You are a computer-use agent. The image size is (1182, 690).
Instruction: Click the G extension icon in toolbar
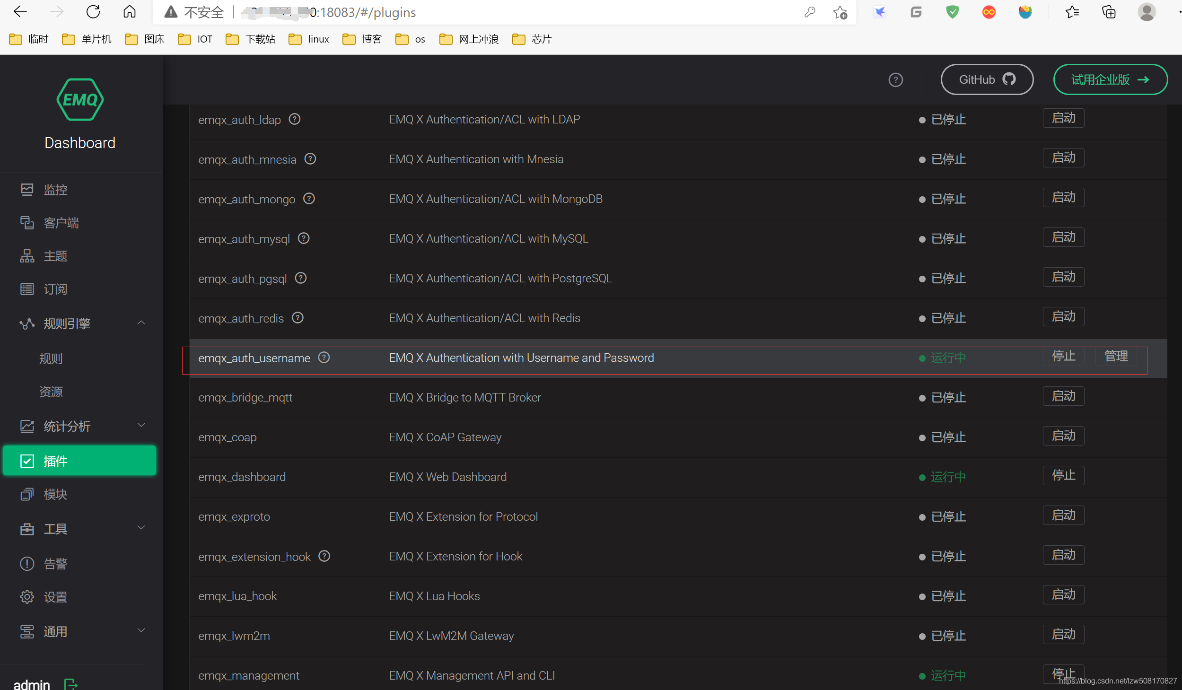click(916, 12)
